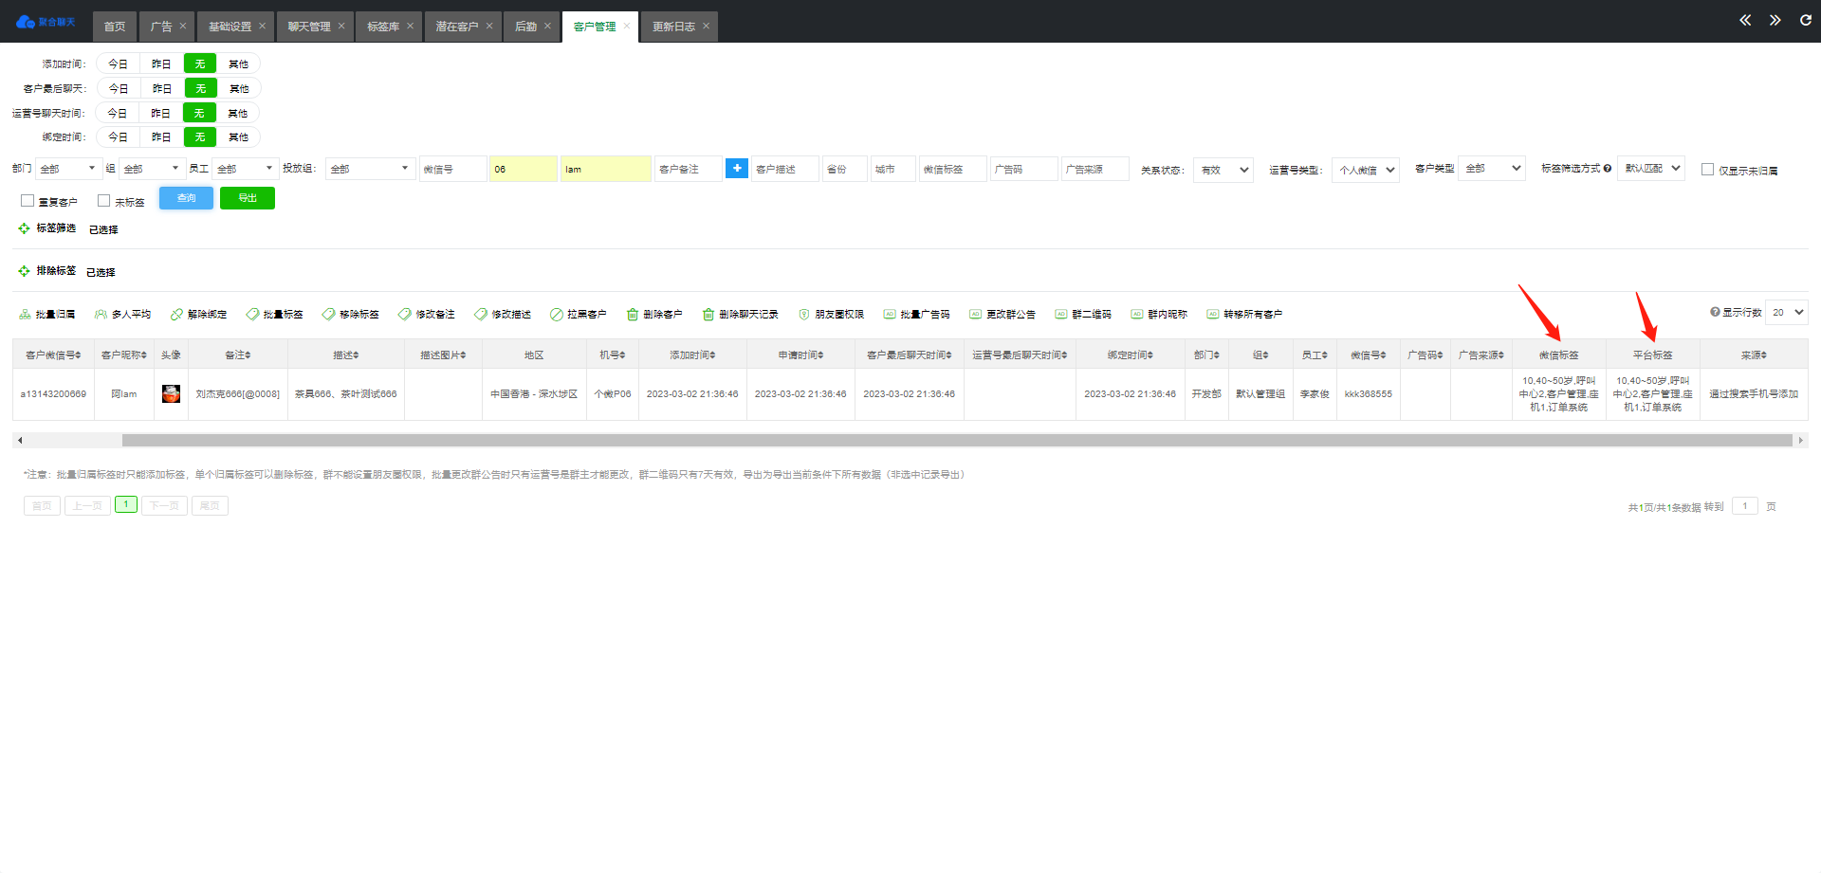1821x873 pixels.
Task: Tick the 未标签 checkbox
Action: click(x=104, y=201)
